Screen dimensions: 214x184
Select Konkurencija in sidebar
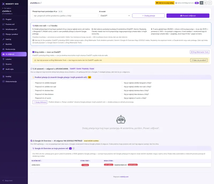tap(14, 49)
